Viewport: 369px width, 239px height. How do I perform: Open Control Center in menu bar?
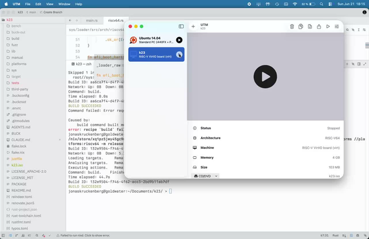pos(330,4)
